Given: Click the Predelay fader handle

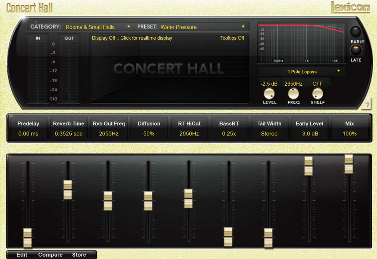Looking at the screenshot, I should [28, 237].
